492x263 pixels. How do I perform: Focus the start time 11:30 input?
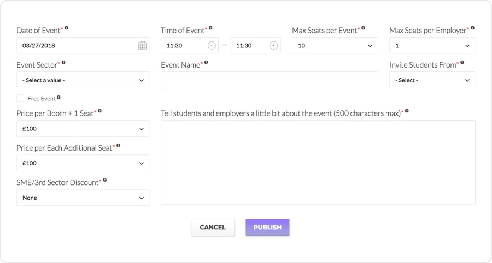(190, 45)
